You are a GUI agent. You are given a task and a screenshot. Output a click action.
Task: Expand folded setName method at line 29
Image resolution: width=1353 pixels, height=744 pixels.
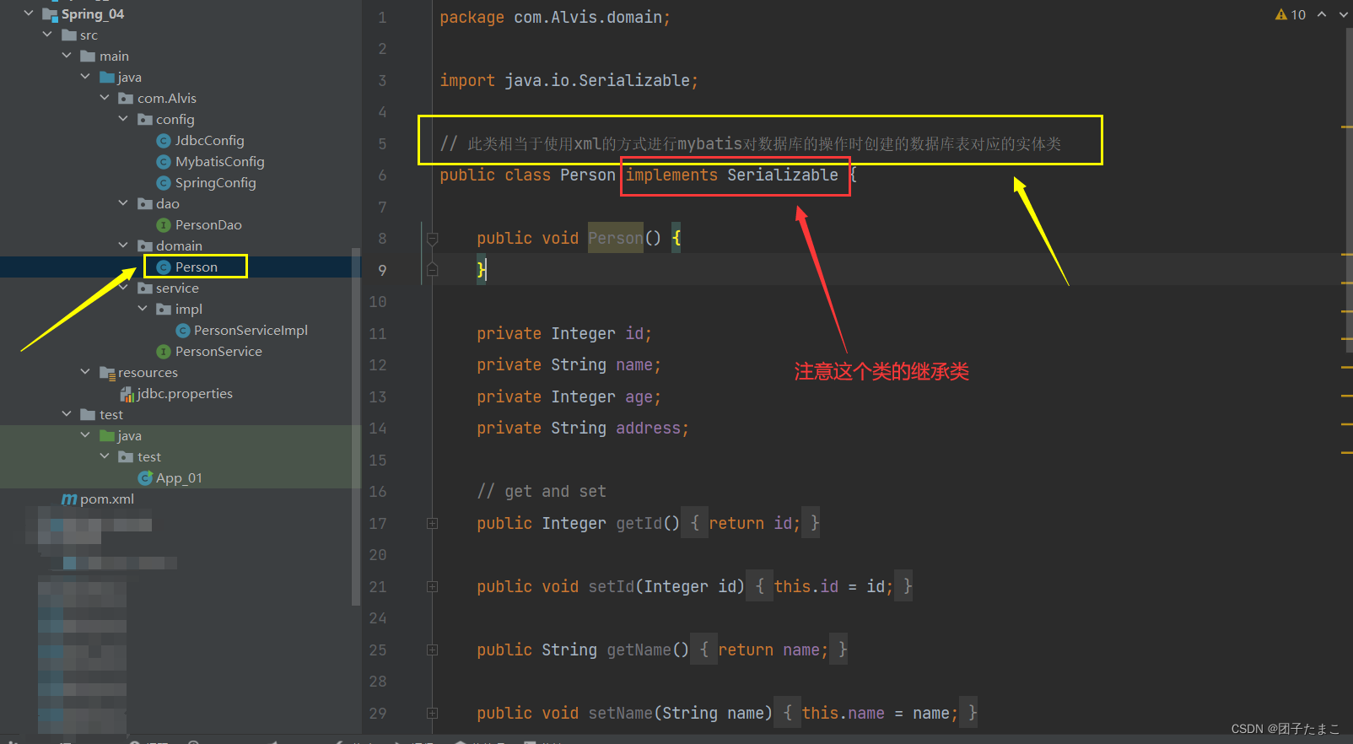point(432,714)
